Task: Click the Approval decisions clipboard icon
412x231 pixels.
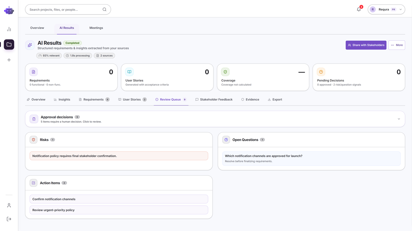Action: [34, 119]
